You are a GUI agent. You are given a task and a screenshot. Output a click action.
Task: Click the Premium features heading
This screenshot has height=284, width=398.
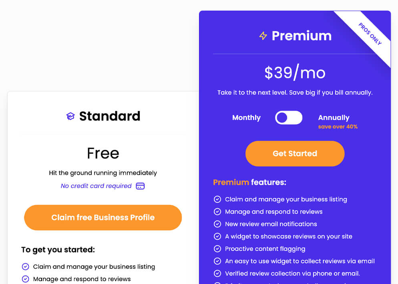click(x=249, y=183)
